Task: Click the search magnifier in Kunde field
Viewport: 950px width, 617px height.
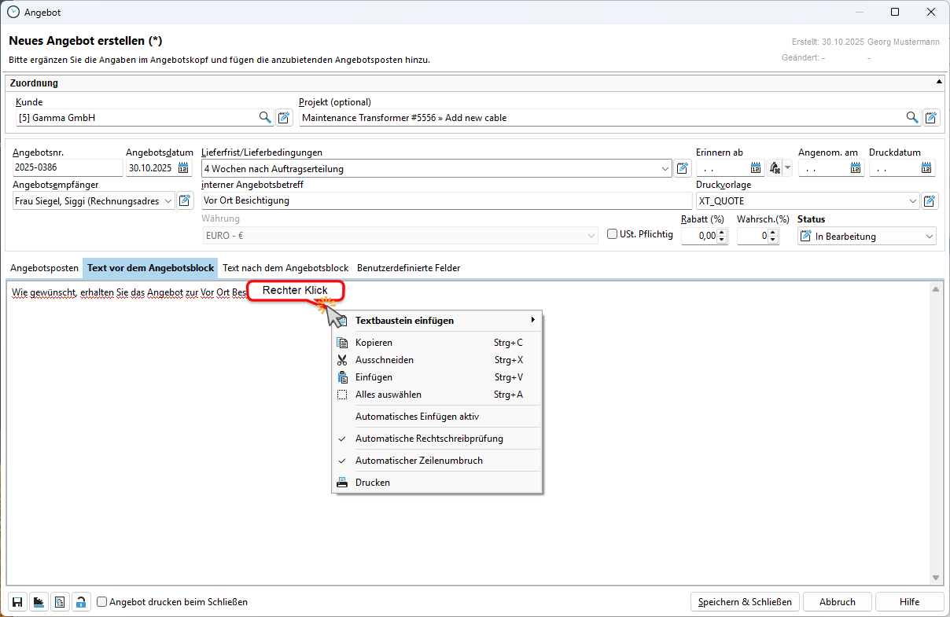Action: pyautogui.click(x=266, y=118)
